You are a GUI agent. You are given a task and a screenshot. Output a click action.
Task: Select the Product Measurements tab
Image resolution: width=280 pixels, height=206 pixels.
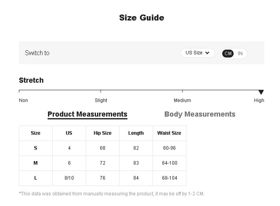pyautogui.click(x=87, y=114)
